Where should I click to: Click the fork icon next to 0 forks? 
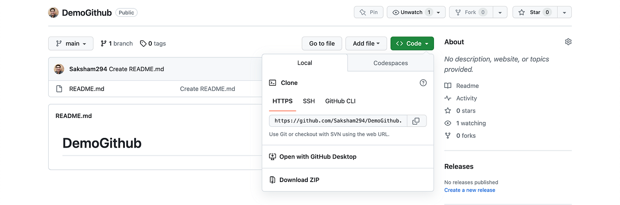point(448,136)
